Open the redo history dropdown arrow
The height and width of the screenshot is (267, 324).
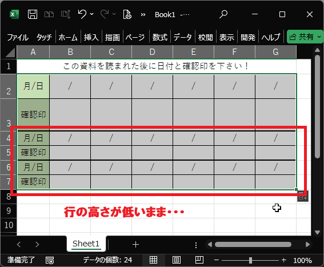click(x=114, y=14)
